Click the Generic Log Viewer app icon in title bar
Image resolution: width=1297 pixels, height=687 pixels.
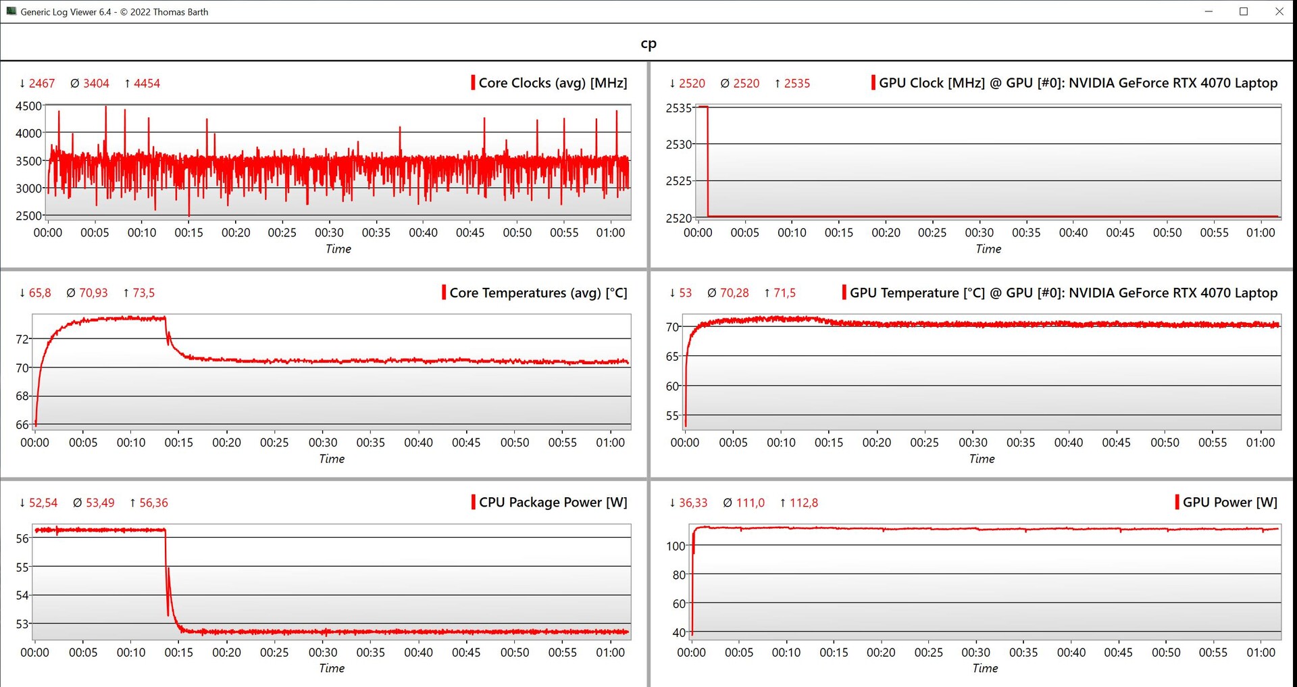coord(11,11)
